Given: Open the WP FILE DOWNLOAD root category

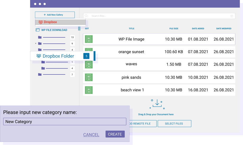Looking at the screenshot, I should point(54,30).
